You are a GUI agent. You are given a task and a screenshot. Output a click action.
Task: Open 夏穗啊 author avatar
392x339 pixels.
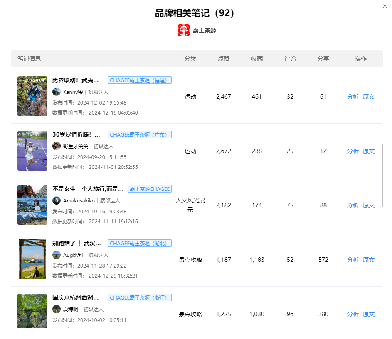point(57,309)
